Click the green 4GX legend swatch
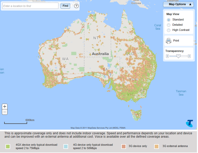 tap(8, 147)
